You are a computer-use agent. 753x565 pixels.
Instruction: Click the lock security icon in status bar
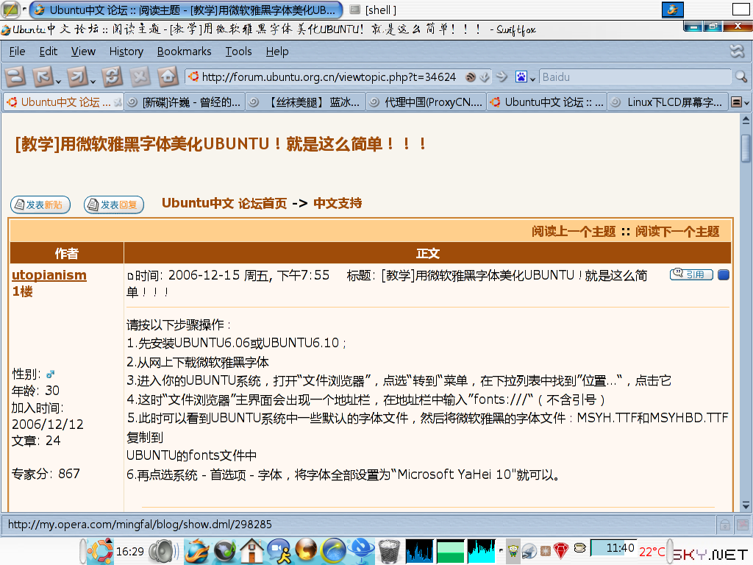pyautogui.click(x=725, y=525)
